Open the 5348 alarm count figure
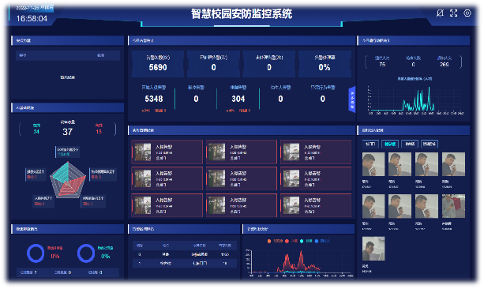This screenshot has height=289, width=484. pos(154,99)
